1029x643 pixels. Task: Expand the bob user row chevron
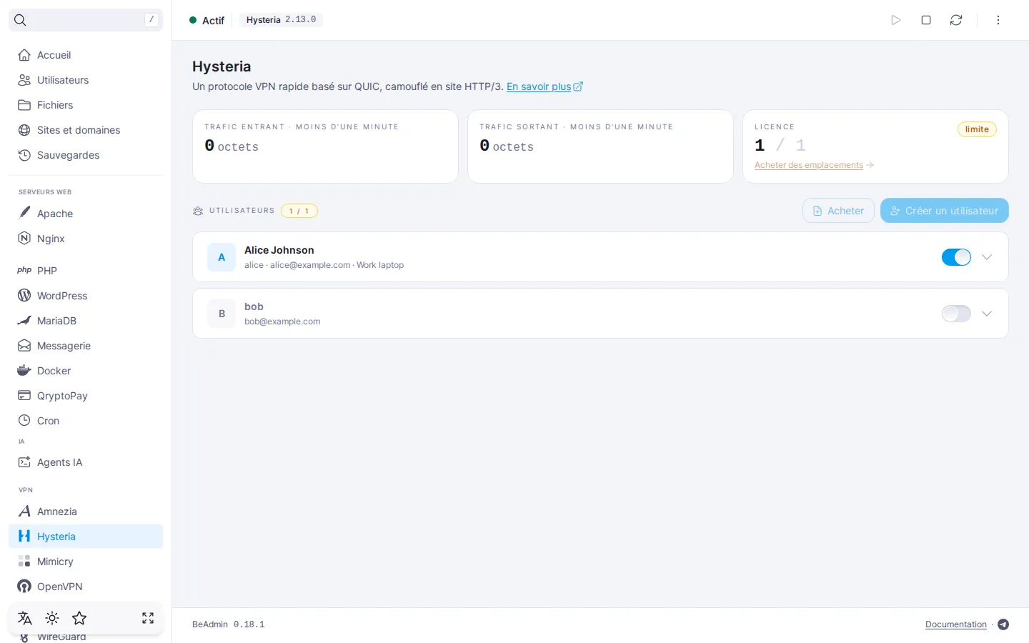[x=987, y=314]
